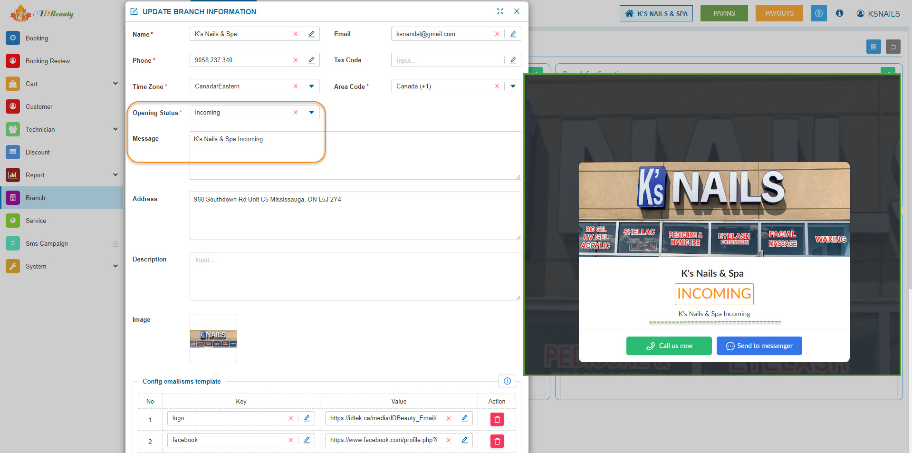Click the System wrench icon
Screen dimensions: 912x453
click(13, 266)
